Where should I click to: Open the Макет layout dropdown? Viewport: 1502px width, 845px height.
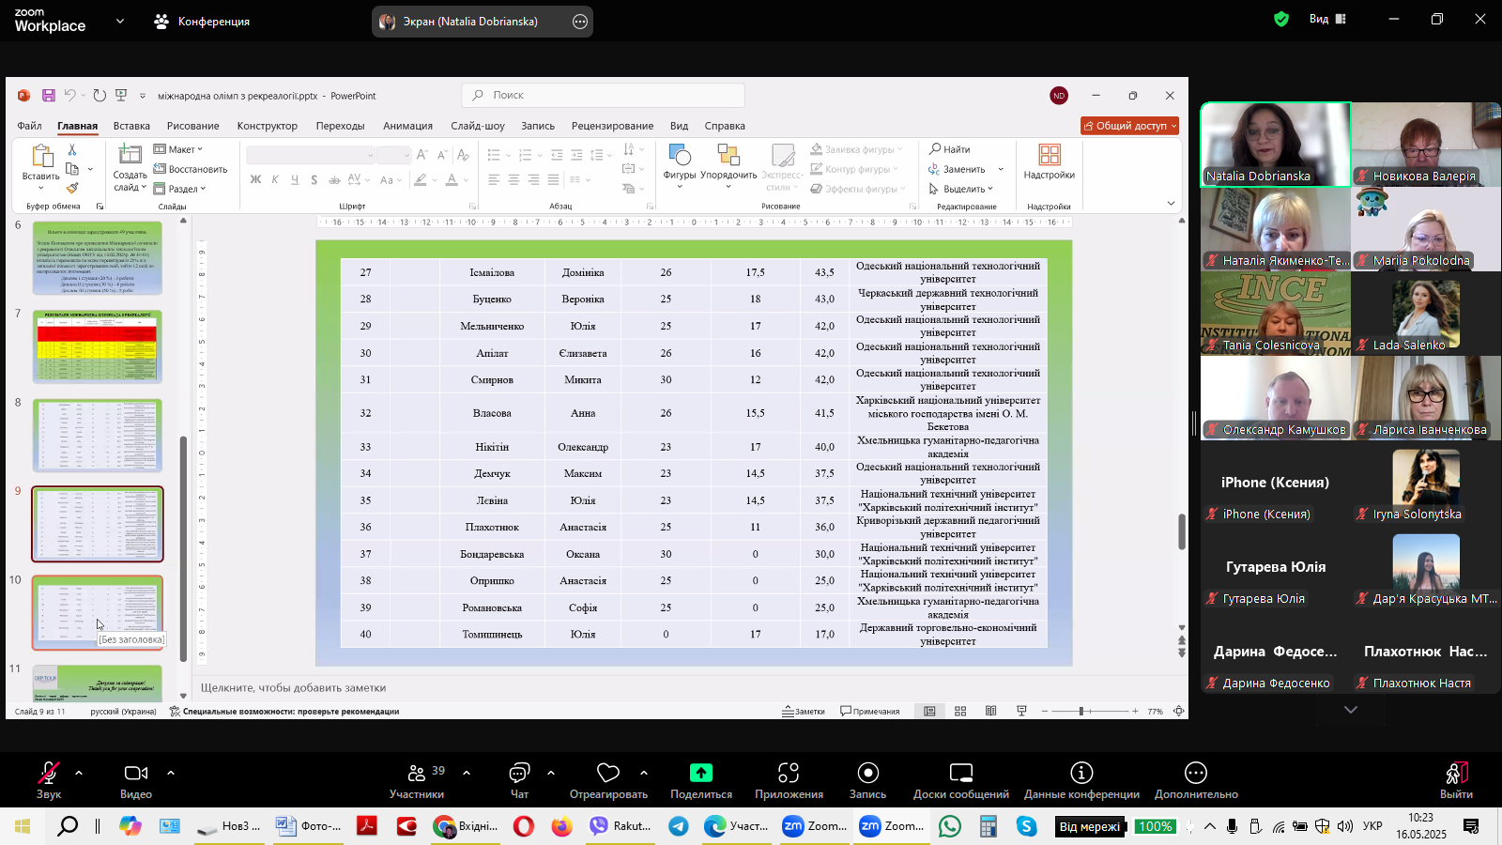point(179,149)
